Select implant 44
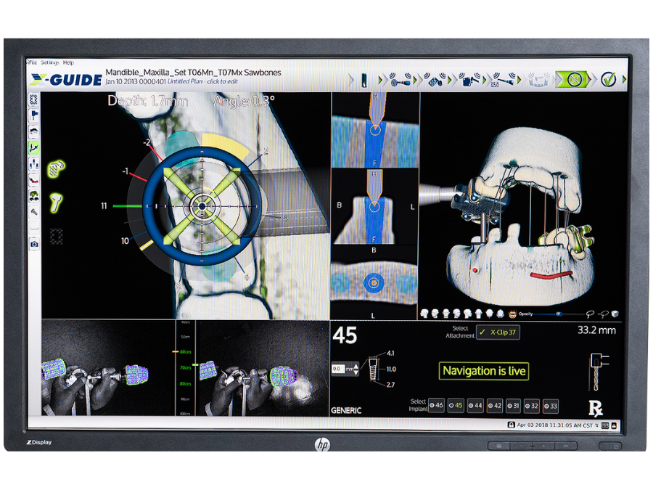The width and height of the screenshot is (653, 490). 475,405
